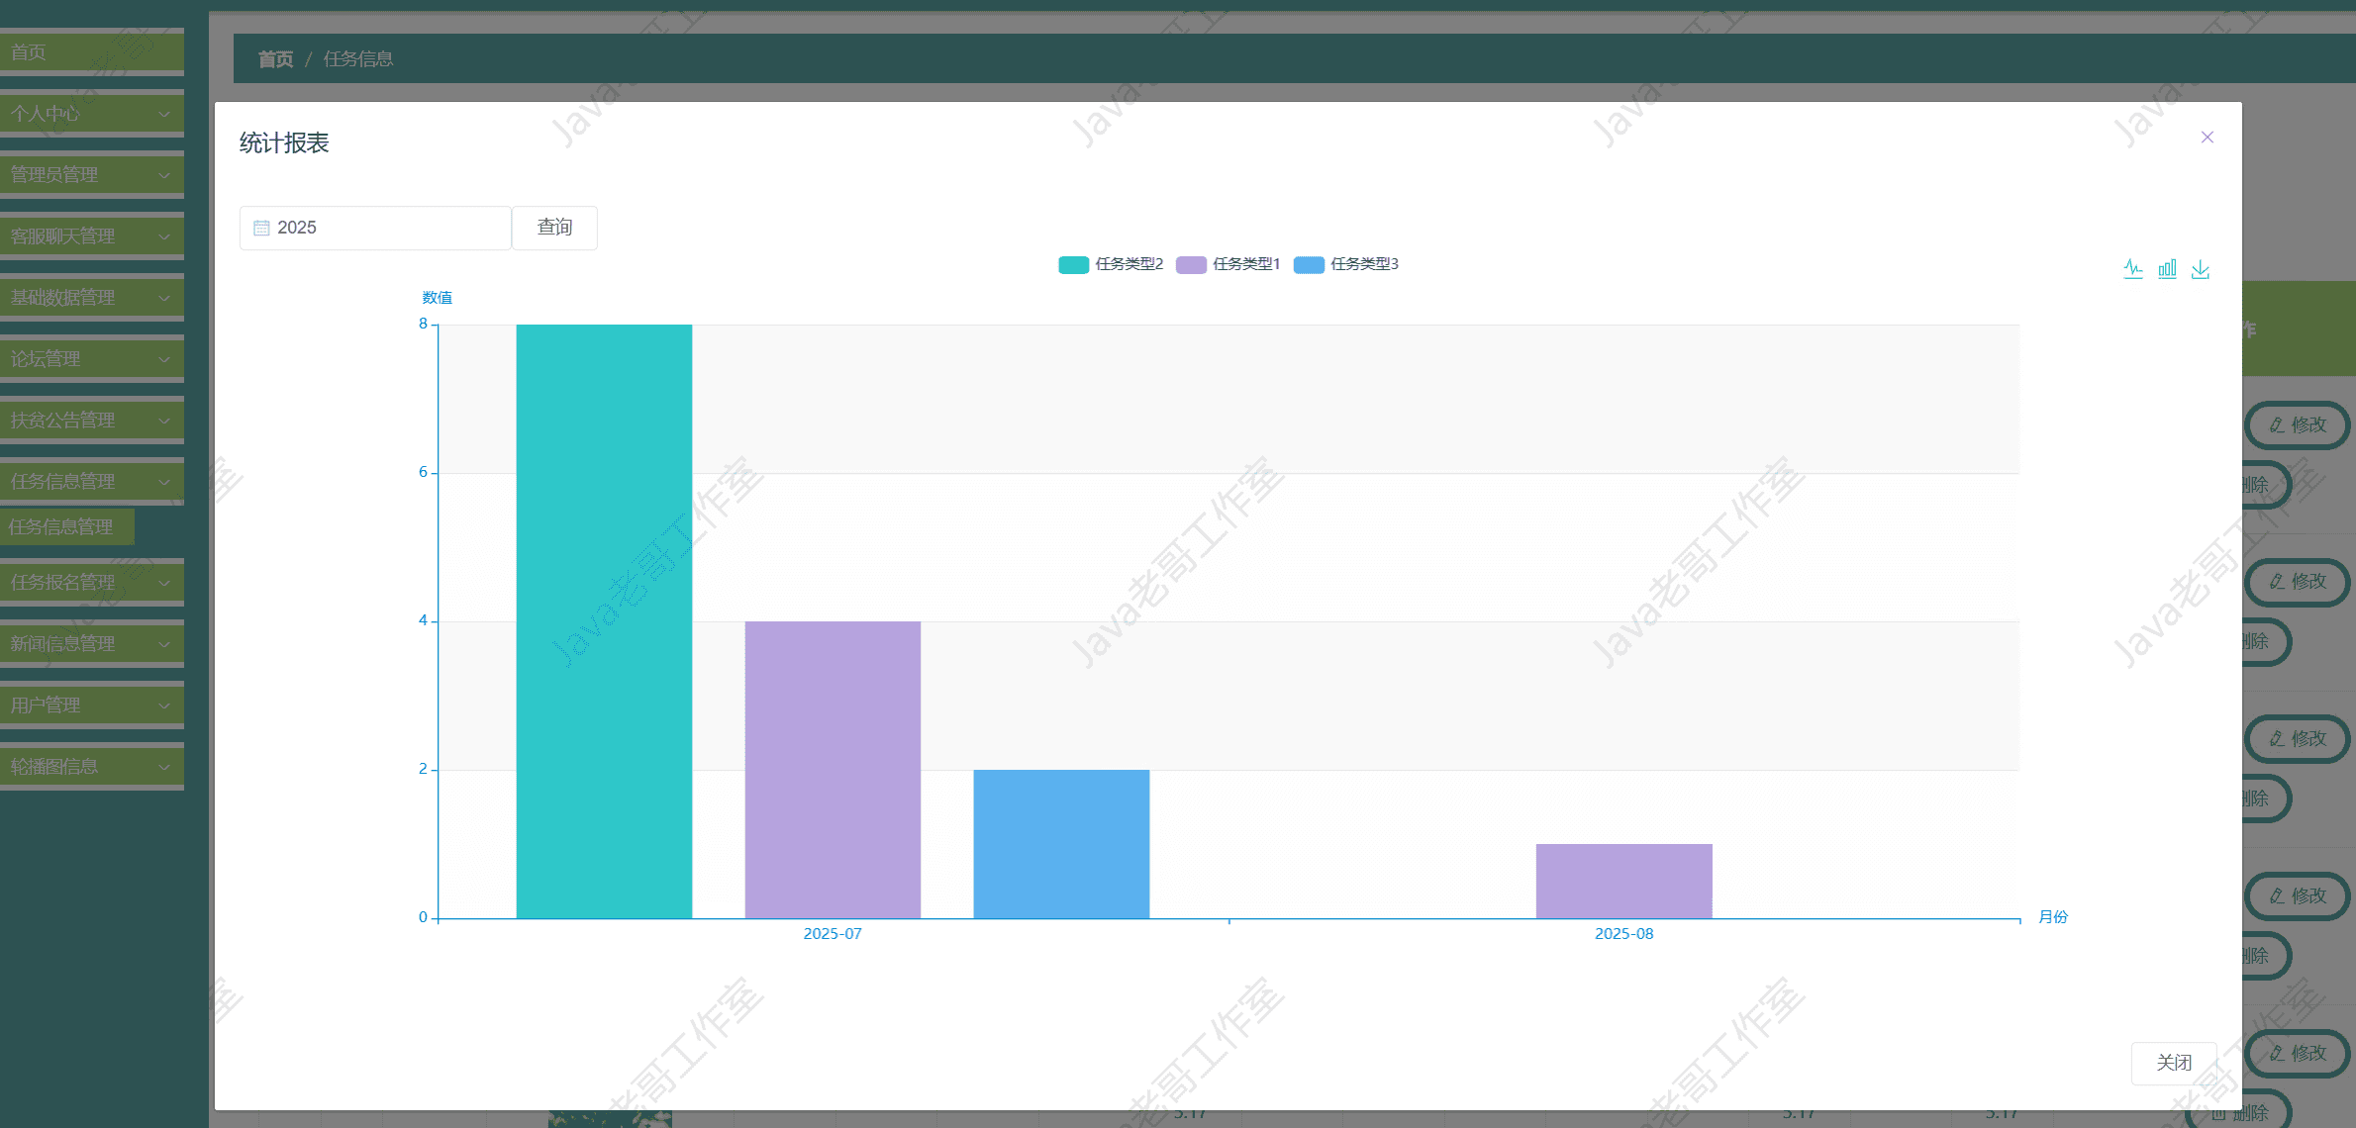The image size is (2356, 1128).
Task: Expand the 个人中心 sidebar menu
Action: (91, 114)
